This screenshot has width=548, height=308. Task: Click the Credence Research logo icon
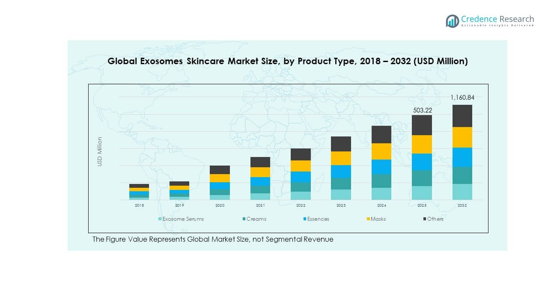tap(452, 21)
